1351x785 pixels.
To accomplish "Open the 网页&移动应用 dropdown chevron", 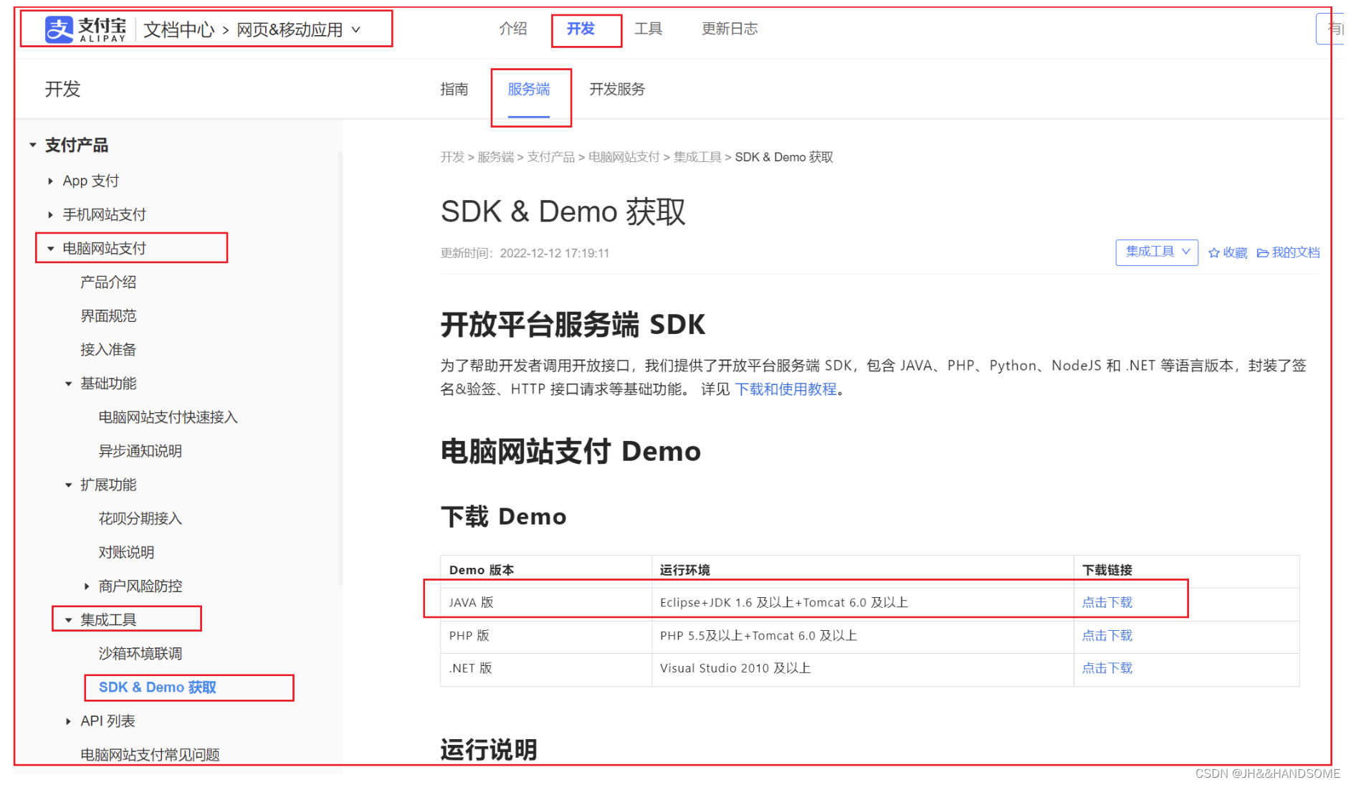I will [356, 29].
